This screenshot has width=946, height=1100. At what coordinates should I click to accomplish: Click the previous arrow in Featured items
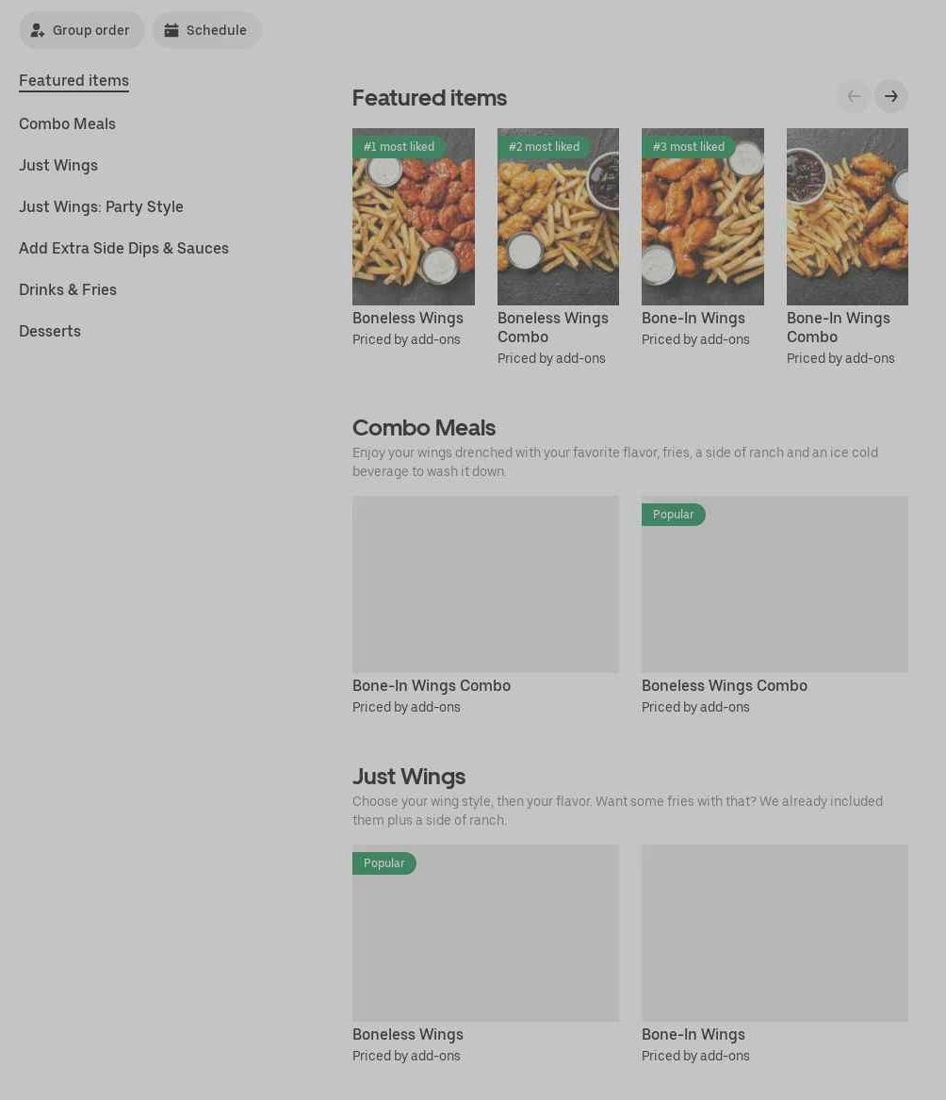tap(854, 96)
